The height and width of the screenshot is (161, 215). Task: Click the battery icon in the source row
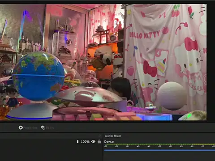[77, 141]
